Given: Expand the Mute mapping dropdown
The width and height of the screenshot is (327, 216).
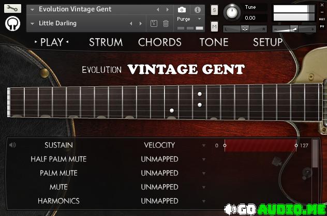Looking at the screenshot, I should [204, 187].
